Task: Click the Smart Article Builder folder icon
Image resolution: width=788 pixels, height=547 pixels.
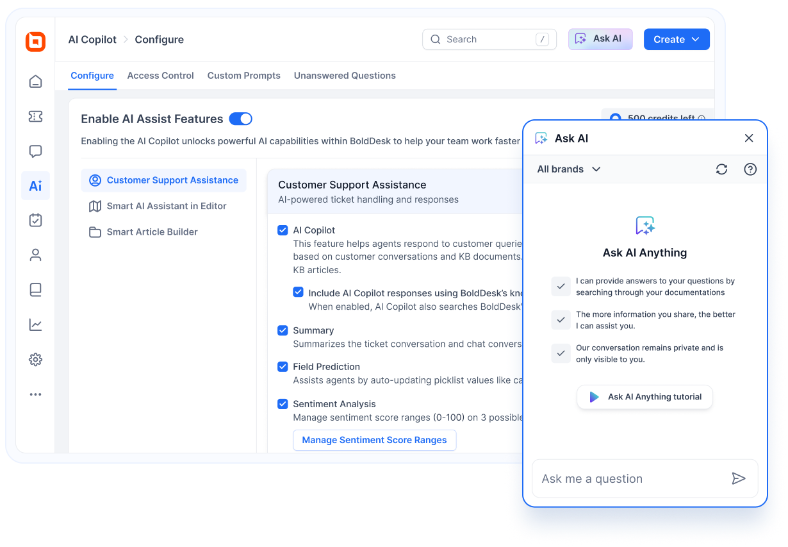Action: coord(95,232)
